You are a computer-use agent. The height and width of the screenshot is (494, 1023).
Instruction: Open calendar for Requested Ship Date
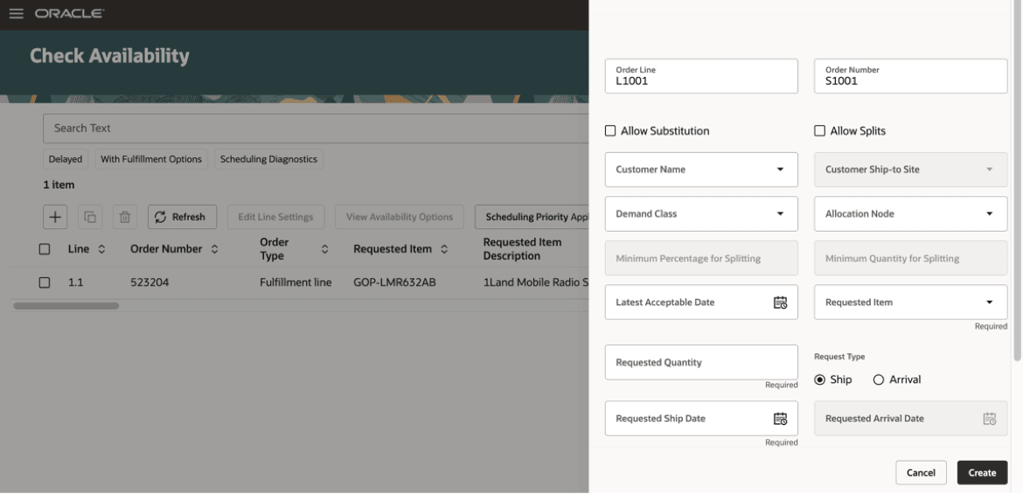coord(780,418)
